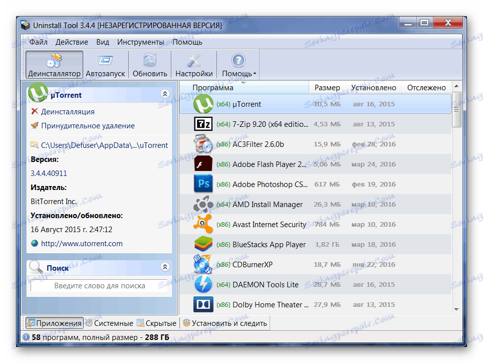483x363 pixels.
Task: Sort by the Программа column header
Action: 244,88
